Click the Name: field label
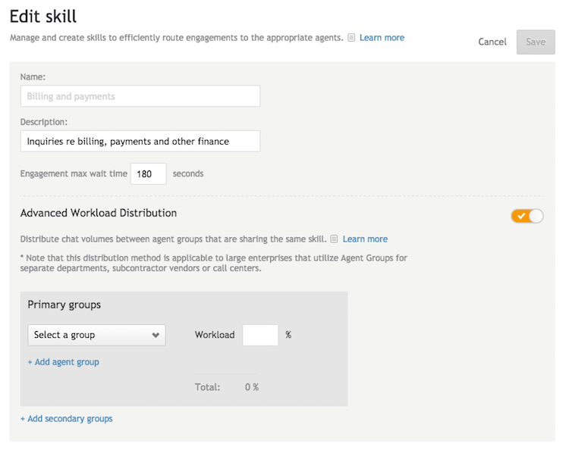The height and width of the screenshot is (453, 569). tap(33, 77)
